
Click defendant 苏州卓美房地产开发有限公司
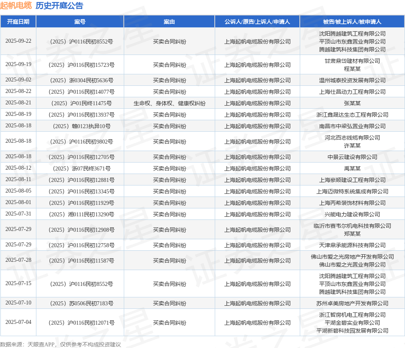tap(352, 304)
